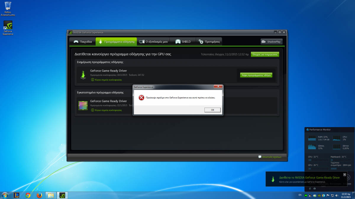Viewport: 355px width, 199px height.
Task: Click OK in the GeForce Experience error dialog
Action: (212, 110)
